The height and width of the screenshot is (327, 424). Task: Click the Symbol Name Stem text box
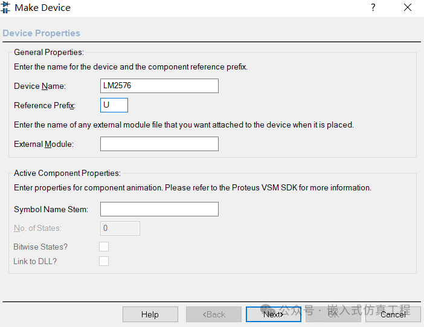coord(159,209)
